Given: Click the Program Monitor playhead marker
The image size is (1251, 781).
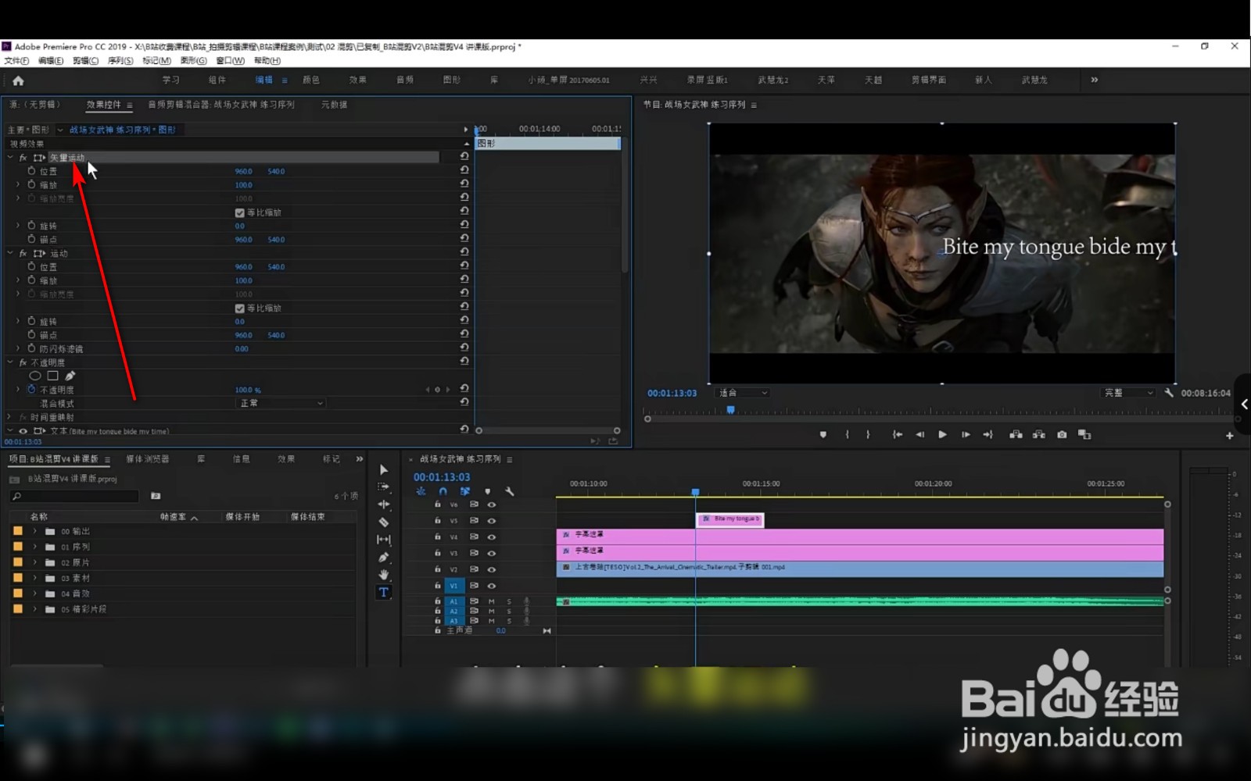Looking at the screenshot, I should [x=731, y=409].
